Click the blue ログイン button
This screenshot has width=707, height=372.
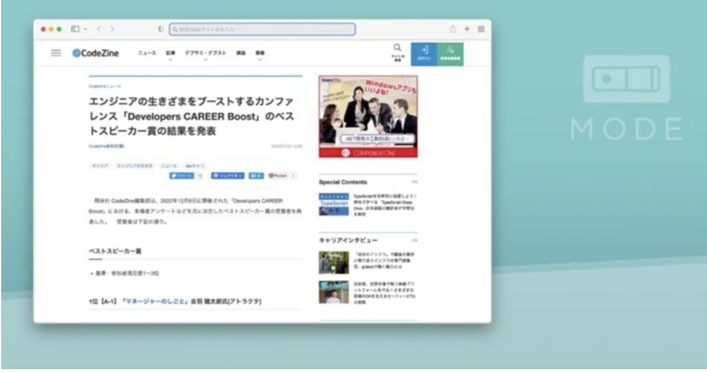[x=424, y=53]
